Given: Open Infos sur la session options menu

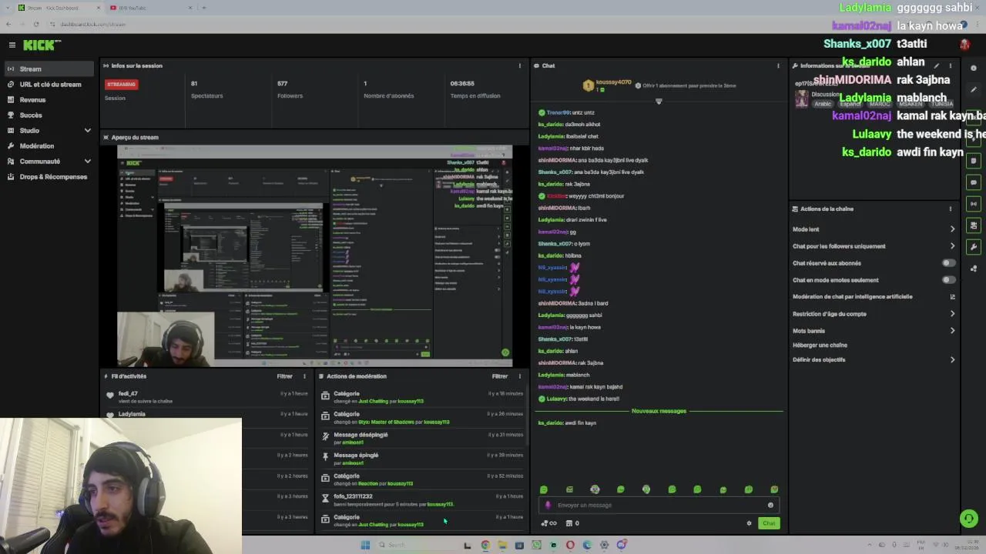Looking at the screenshot, I should pos(519,65).
